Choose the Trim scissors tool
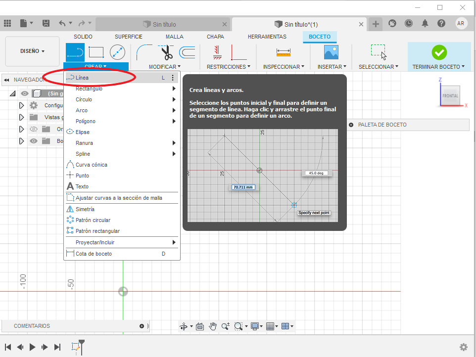Screen dimensions: 476x357 coord(166,52)
